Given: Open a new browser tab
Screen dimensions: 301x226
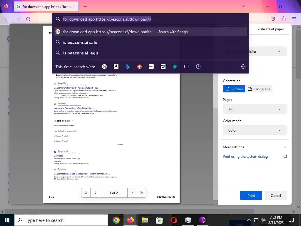Looking at the screenshot, I should [85, 7].
